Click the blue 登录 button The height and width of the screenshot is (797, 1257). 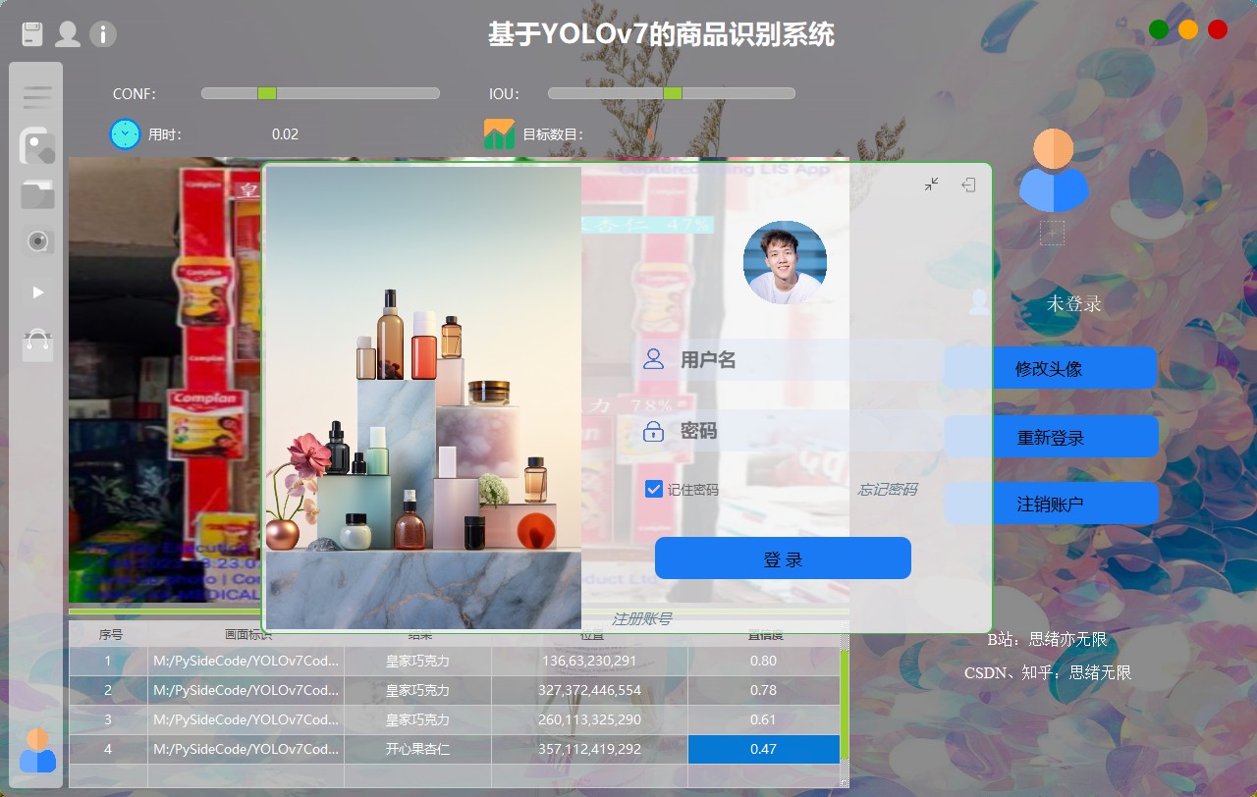pos(783,558)
